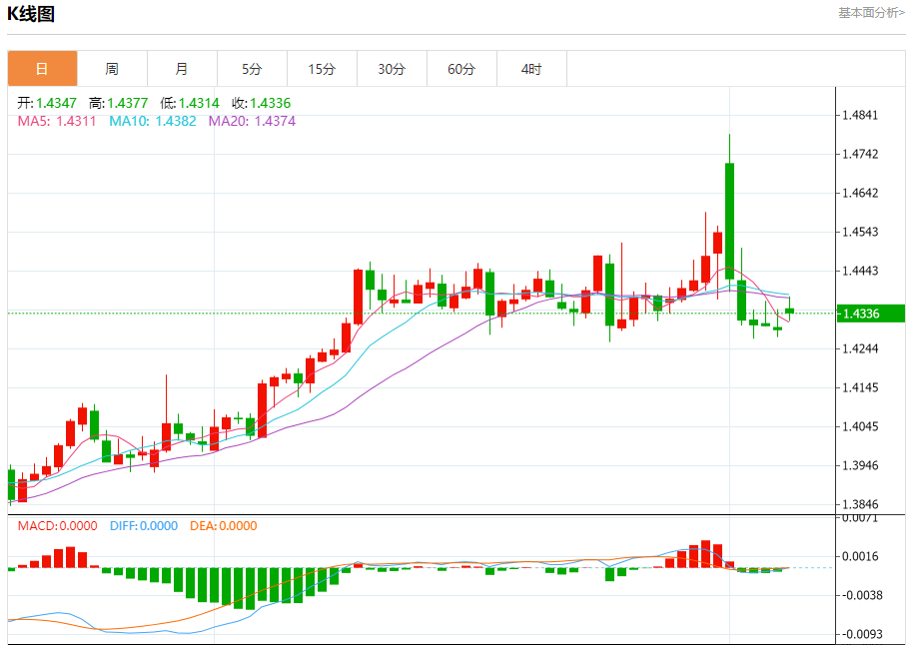Click the 0.0016 MACD axis label

[x=860, y=556]
